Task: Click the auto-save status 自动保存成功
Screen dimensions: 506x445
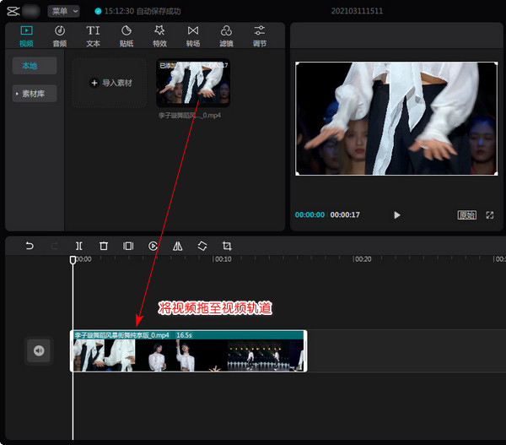Action: pos(159,11)
